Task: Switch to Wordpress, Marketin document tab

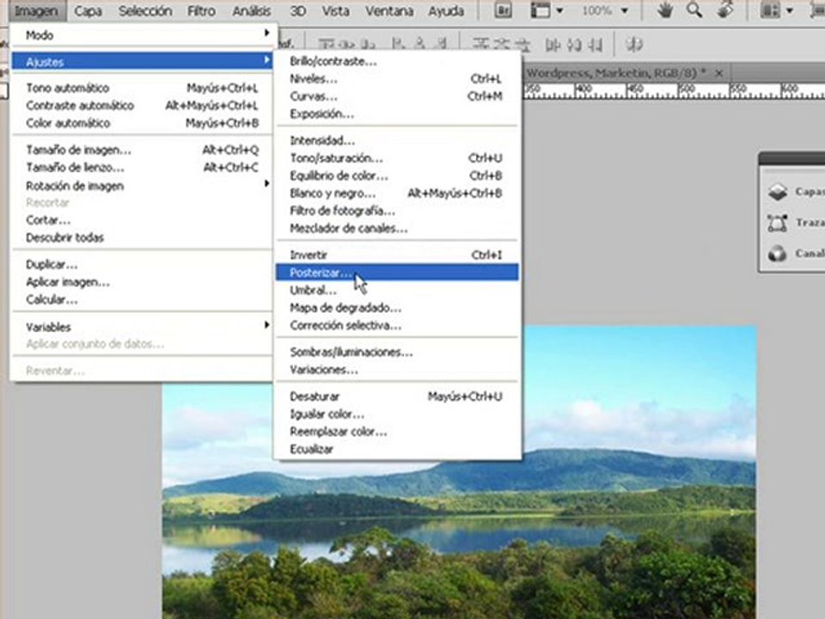Action: (x=615, y=73)
